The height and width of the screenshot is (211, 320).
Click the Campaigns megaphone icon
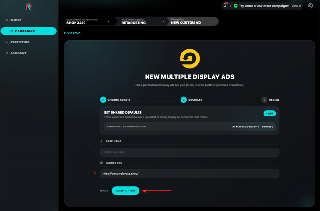click(11, 31)
